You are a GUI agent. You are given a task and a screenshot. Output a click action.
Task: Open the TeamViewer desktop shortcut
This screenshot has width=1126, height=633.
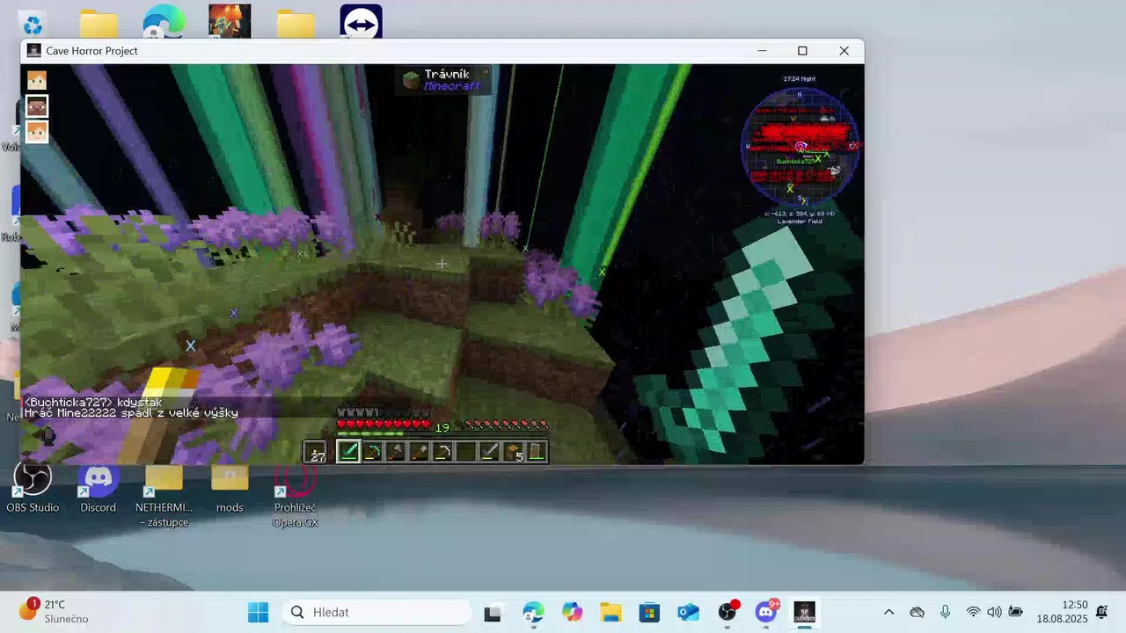coord(361,22)
